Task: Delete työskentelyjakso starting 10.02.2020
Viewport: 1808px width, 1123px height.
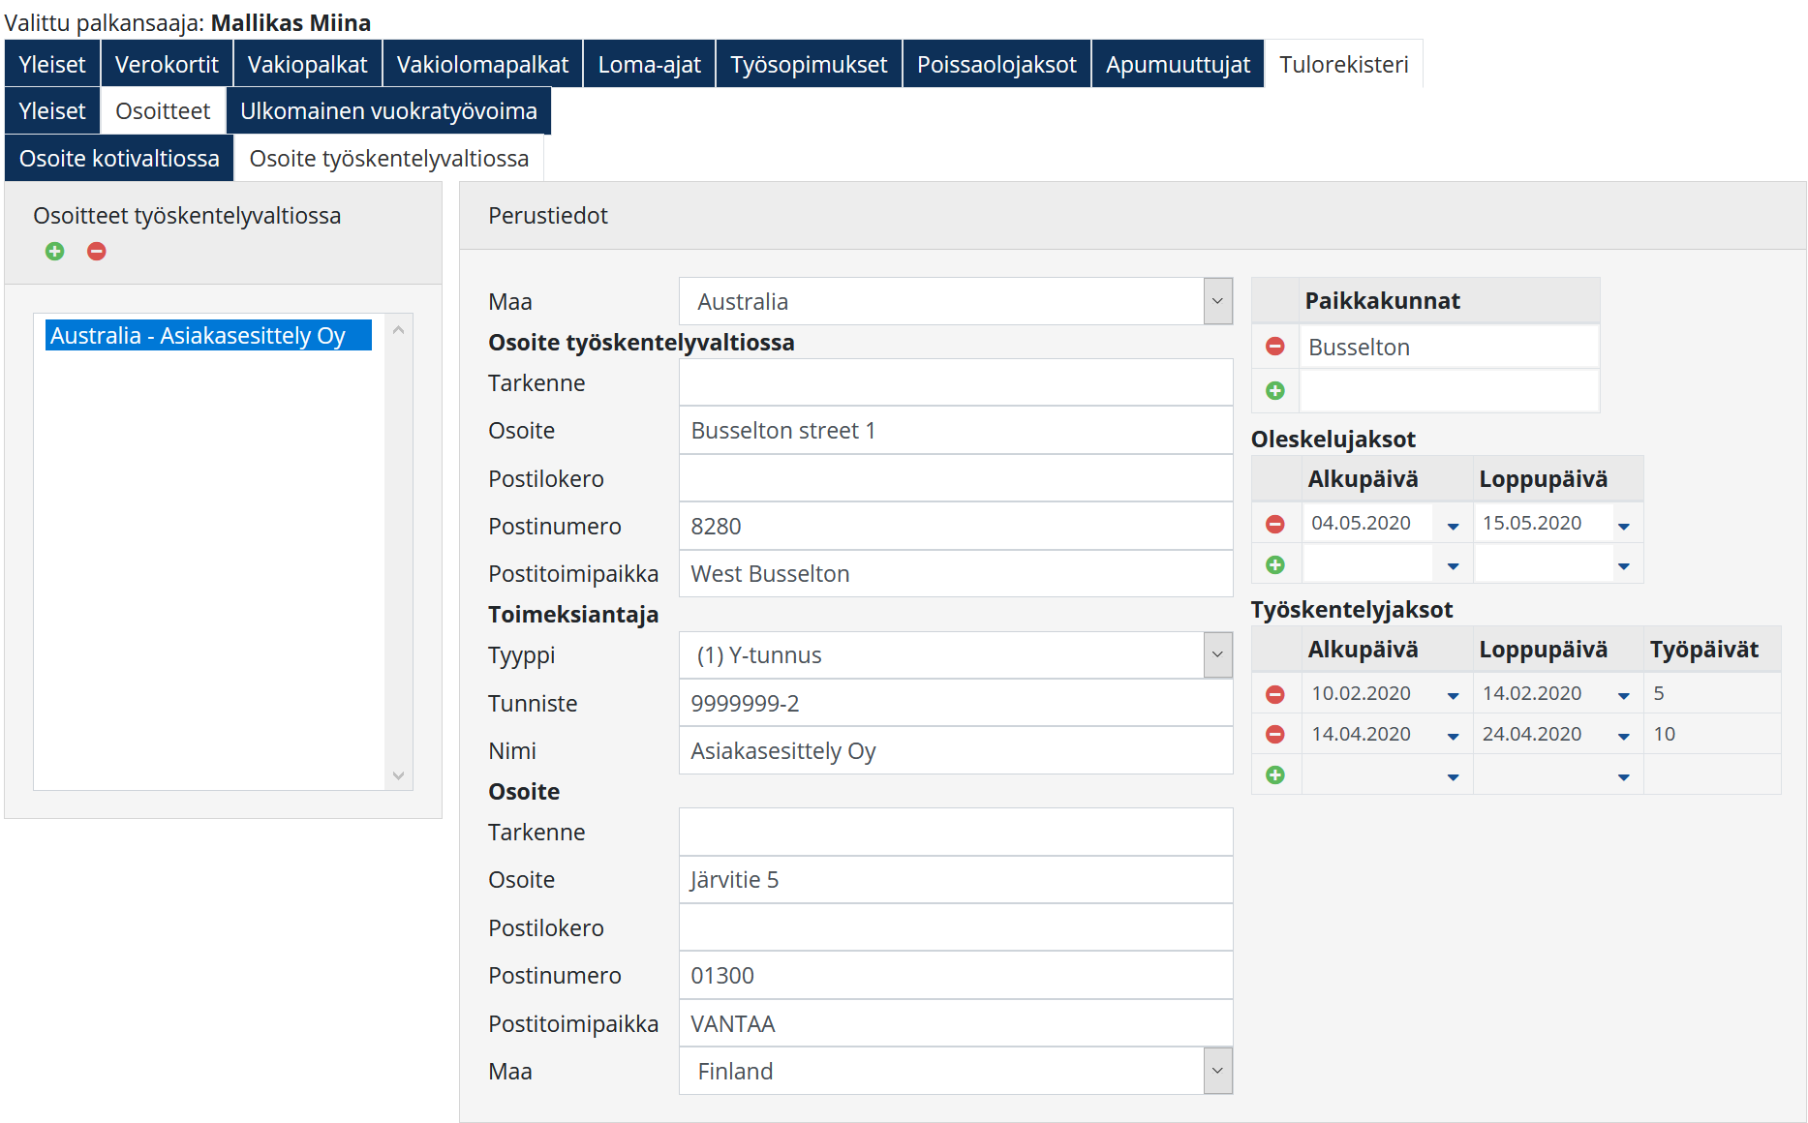Action: (1275, 694)
